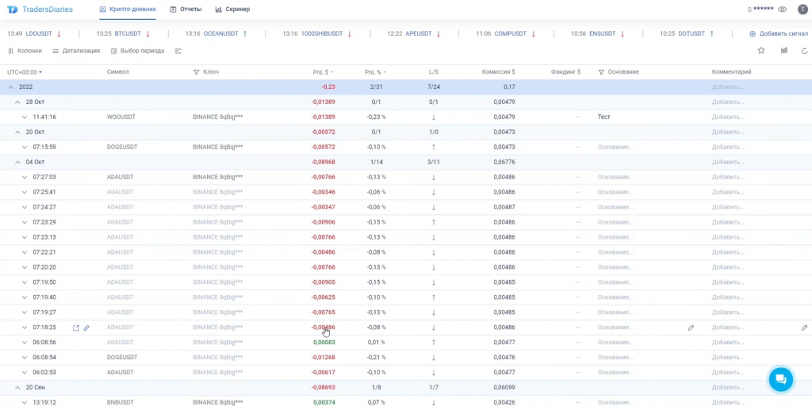Click the refresh icon in toolbar
Screen dimensions: 812x410
pos(805,51)
